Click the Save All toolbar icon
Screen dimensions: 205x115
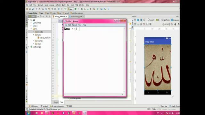(x=30, y=9)
